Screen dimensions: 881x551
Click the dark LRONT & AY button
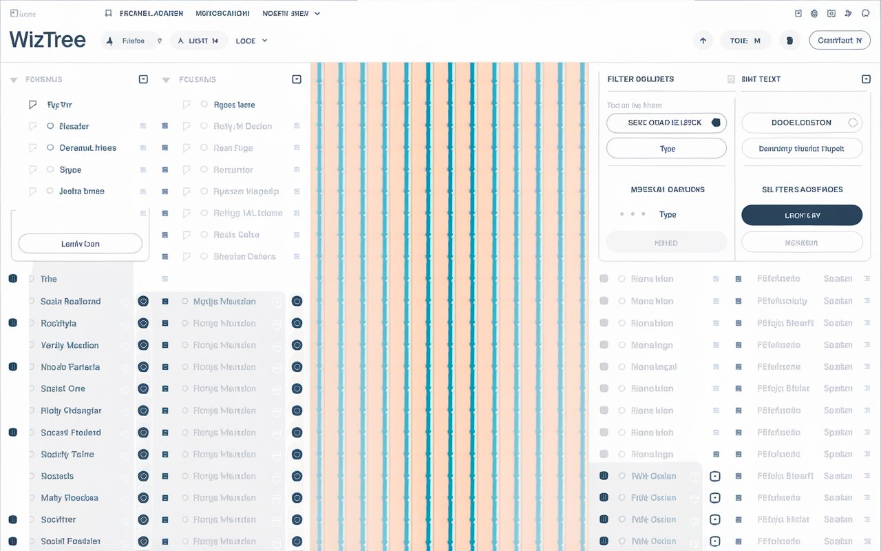click(802, 215)
